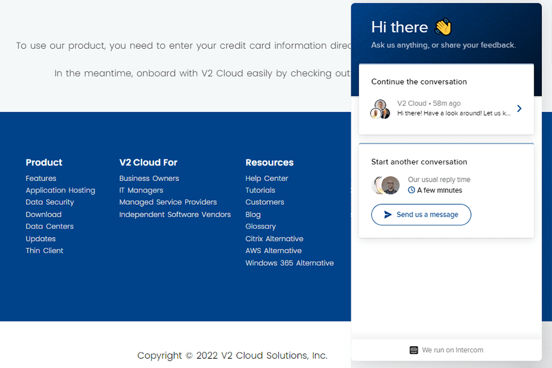Click 'Continue the conversation' heading
This screenshot has width=552, height=368.
[419, 82]
